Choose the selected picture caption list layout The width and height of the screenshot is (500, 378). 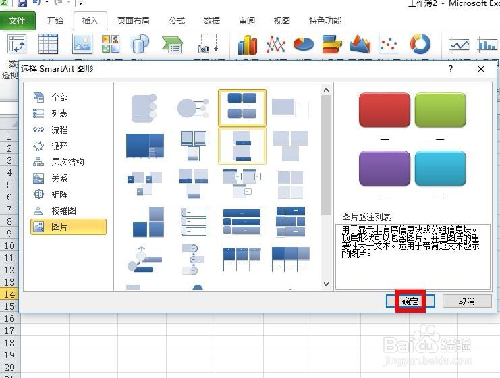[x=242, y=108]
